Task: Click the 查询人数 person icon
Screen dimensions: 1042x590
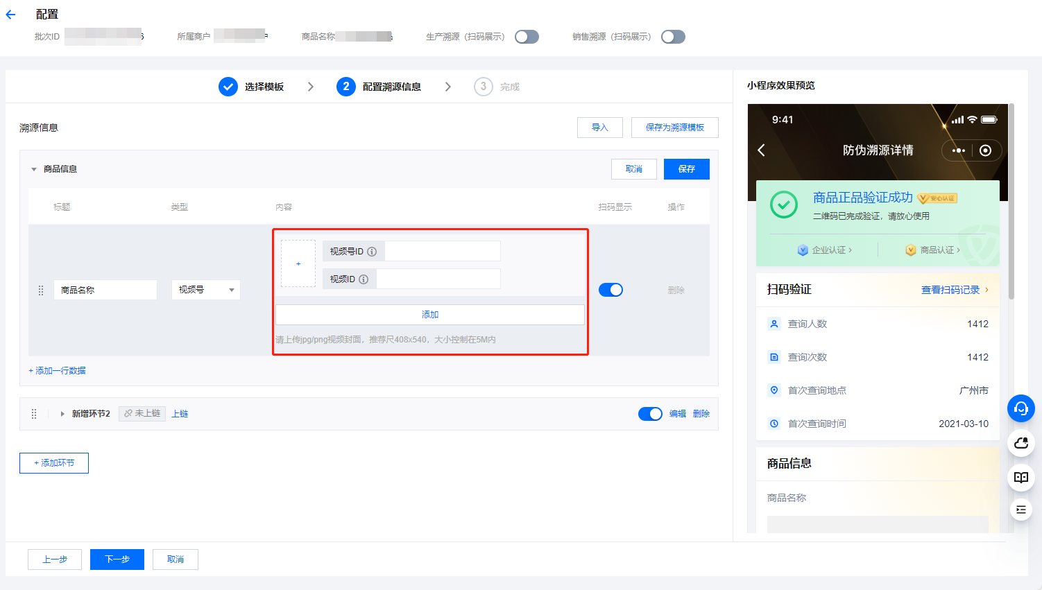Action: 774,324
